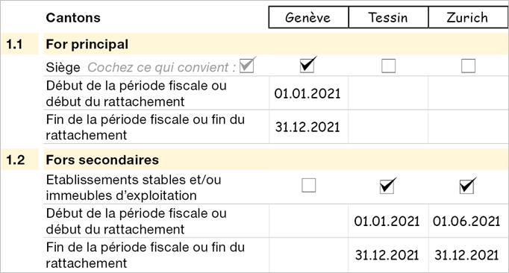Check the Siège checkbox for Zurich
Viewport: 509px width, 273px height.
(468, 66)
